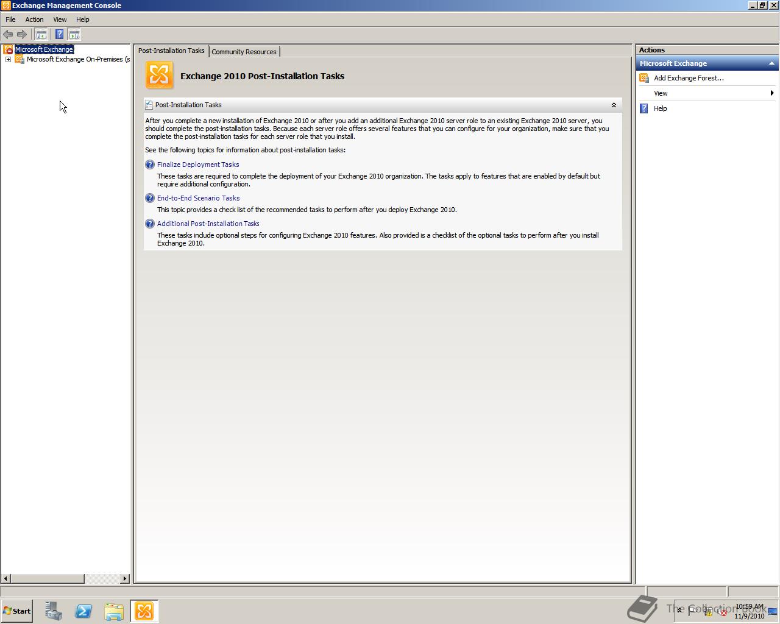Click the Help text in Actions pane
The image size is (780, 624).
661,108
